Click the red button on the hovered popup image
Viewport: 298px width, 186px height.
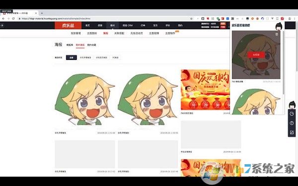tap(256, 55)
